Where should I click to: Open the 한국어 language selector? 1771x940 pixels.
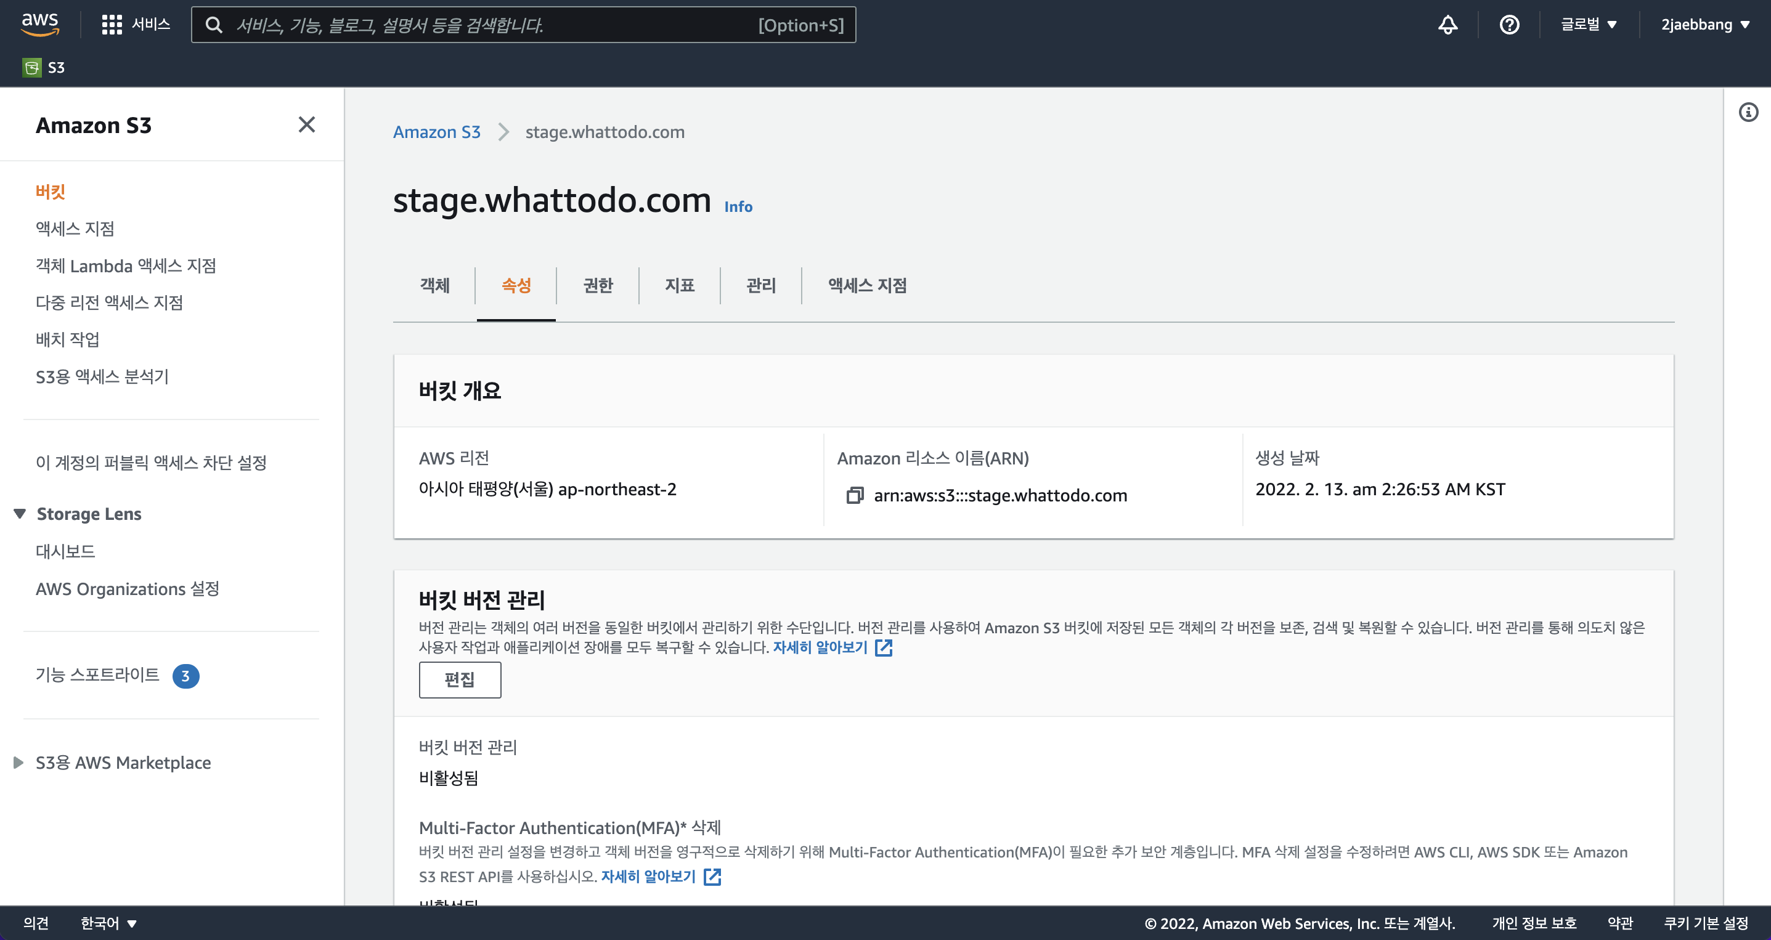click(x=108, y=923)
